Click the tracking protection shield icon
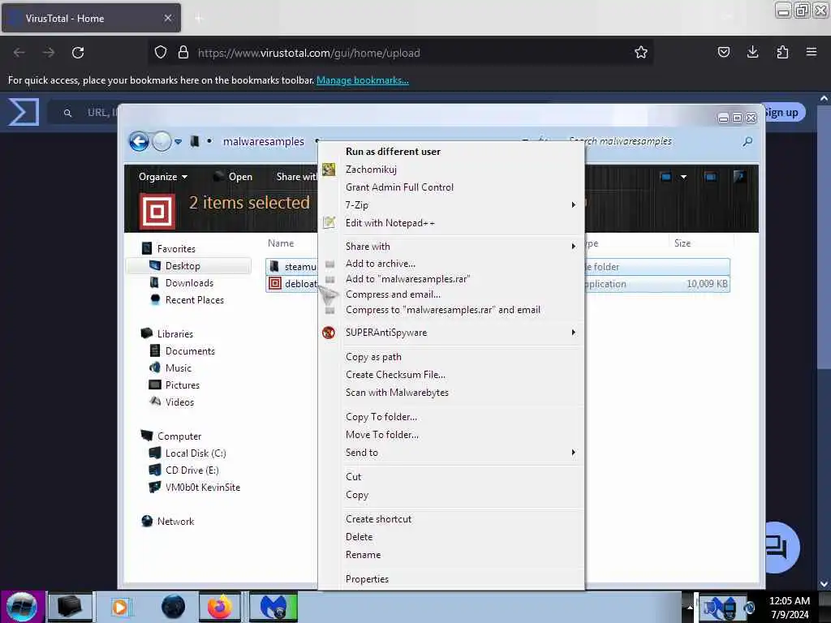 [x=161, y=53]
